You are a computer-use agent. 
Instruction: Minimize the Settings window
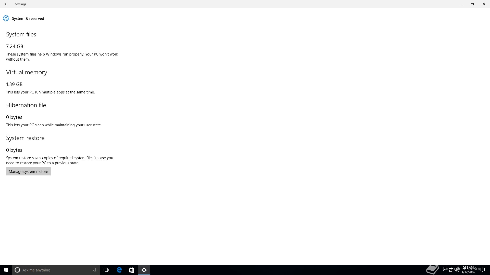[461, 4]
